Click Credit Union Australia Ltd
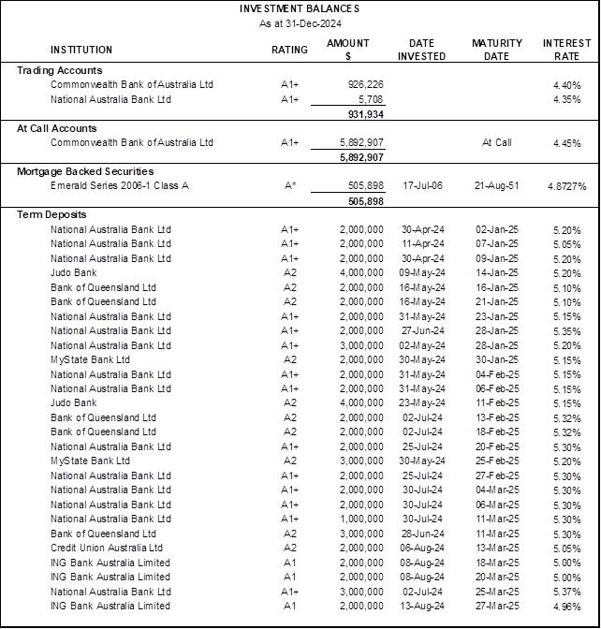Viewport: 601px width, 629px height. [x=107, y=548]
